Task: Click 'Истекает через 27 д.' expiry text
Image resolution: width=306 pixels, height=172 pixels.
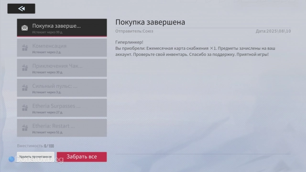Action: coord(47,112)
